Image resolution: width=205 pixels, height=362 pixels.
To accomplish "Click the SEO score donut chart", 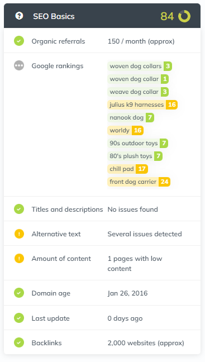I will pos(184,16).
